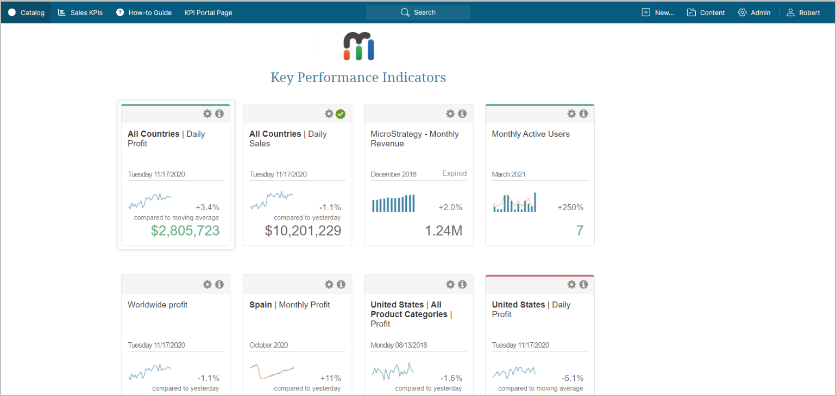Switch to Sales KPIs tab
The height and width of the screenshot is (396, 836).
click(80, 12)
